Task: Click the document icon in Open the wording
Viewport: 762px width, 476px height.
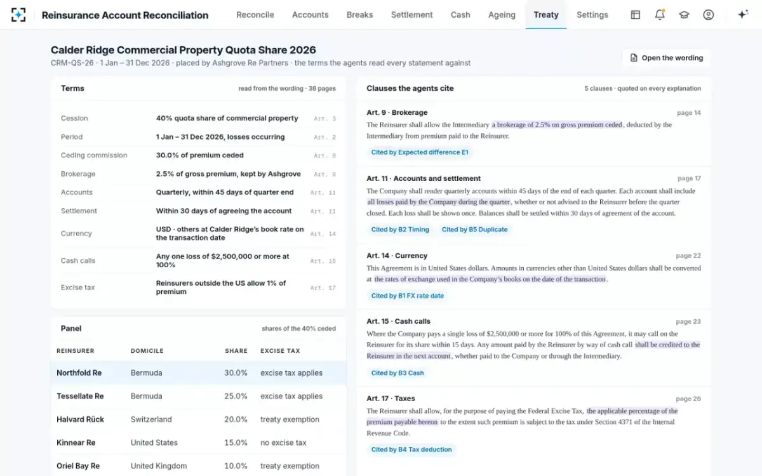Action: click(634, 58)
